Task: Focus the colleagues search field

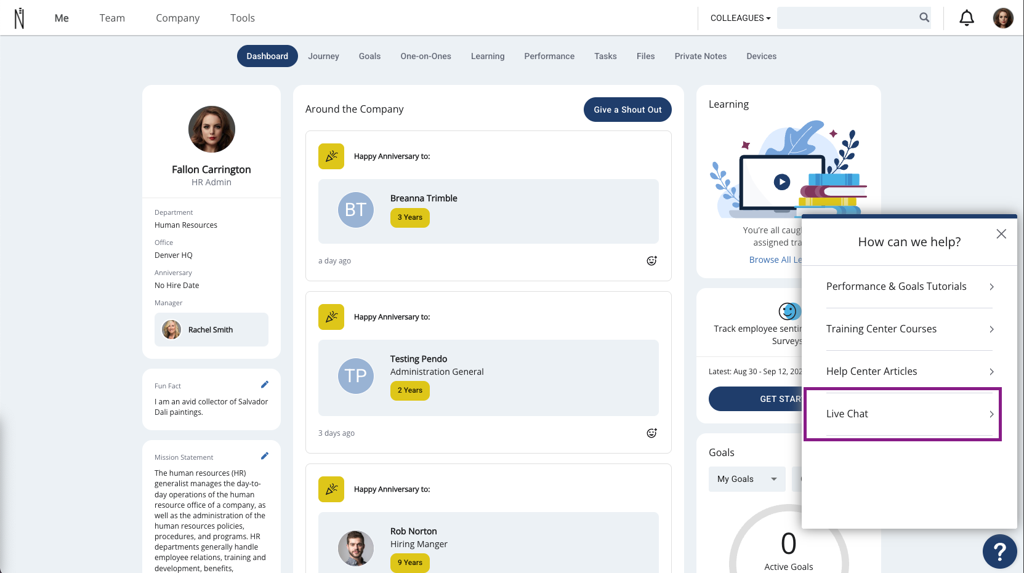Action: tap(854, 18)
